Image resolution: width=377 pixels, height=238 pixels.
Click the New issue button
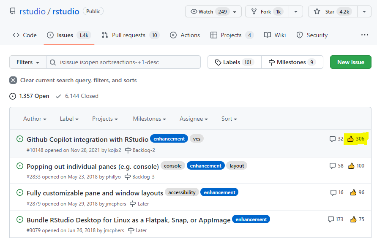coord(350,62)
